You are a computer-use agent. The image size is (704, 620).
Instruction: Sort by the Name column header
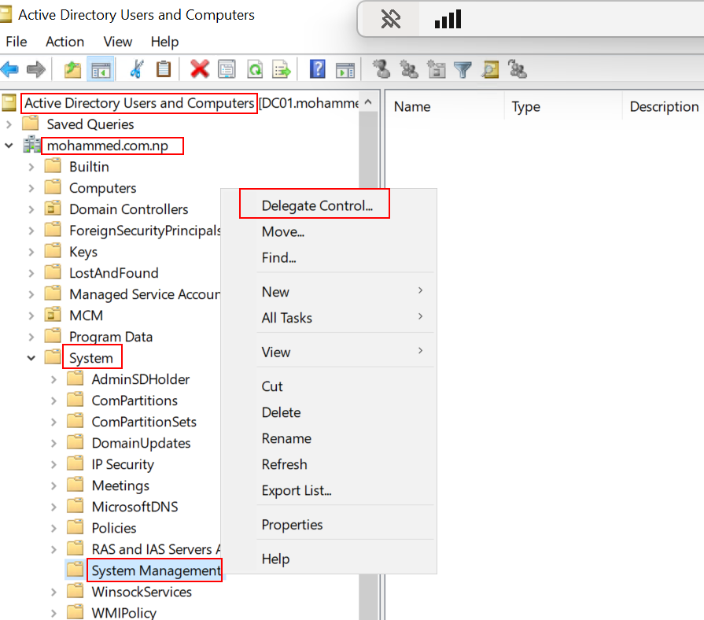pyautogui.click(x=413, y=107)
